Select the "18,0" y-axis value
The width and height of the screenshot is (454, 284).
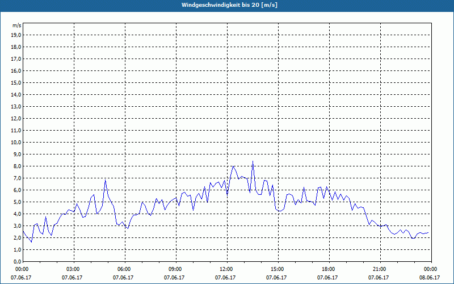(x=16, y=47)
